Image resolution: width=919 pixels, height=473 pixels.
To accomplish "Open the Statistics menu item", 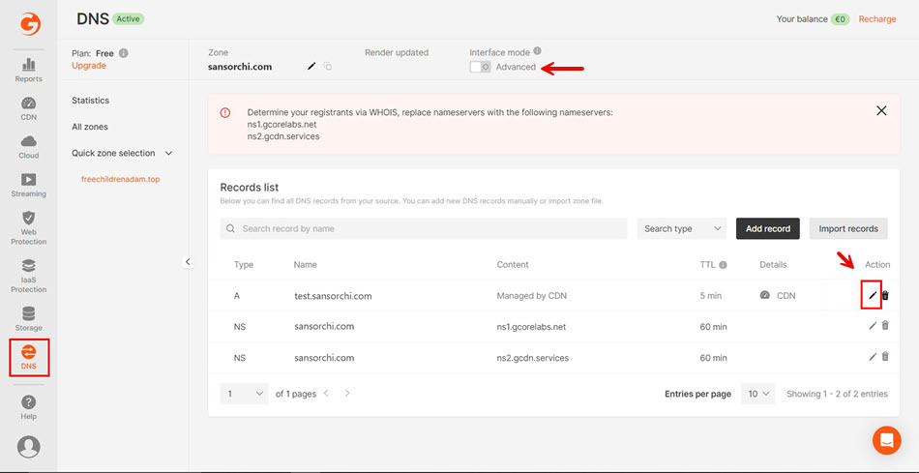I will (x=91, y=101).
